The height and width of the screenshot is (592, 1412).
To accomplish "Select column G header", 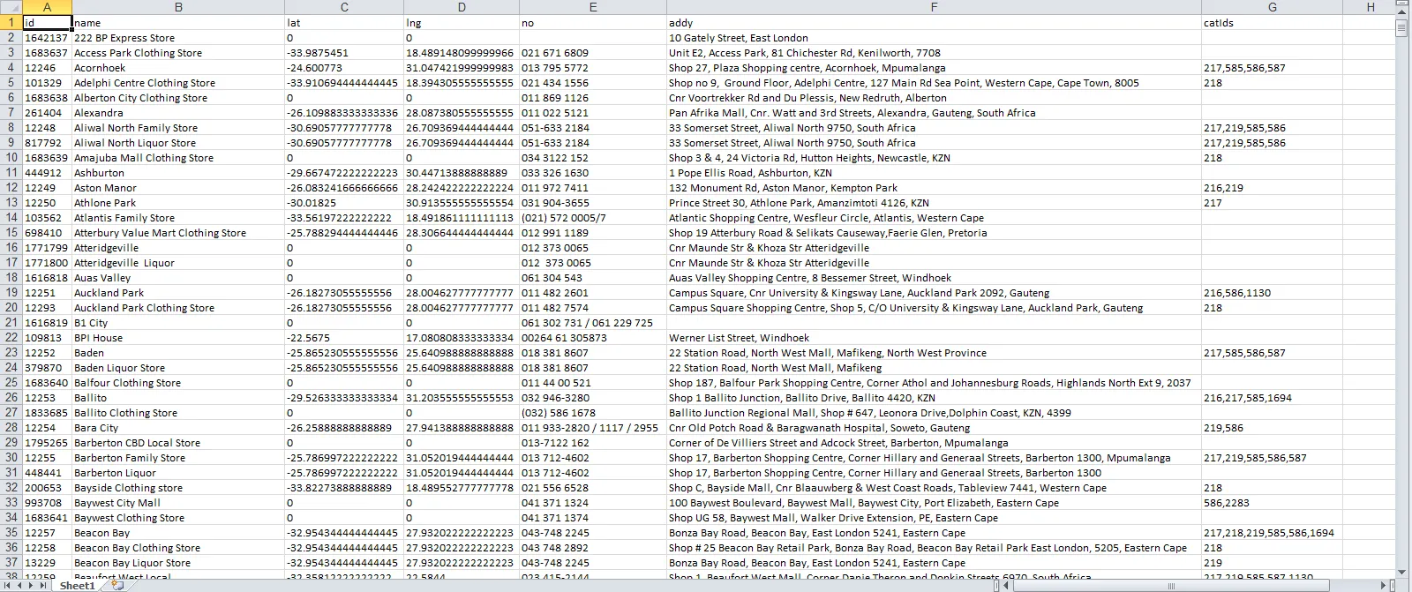I will 1272,7.
